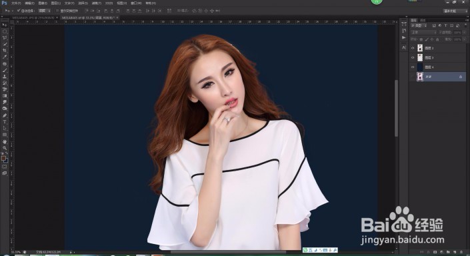Filter layers by adjustment layers icon
This screenshot has height=256, width=470.
tap(440, 26)
